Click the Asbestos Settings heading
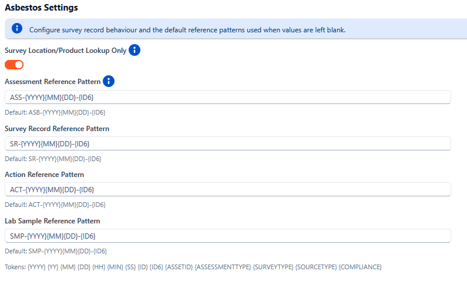The width and height of the screenshot is (467, 281). point(41,8)
